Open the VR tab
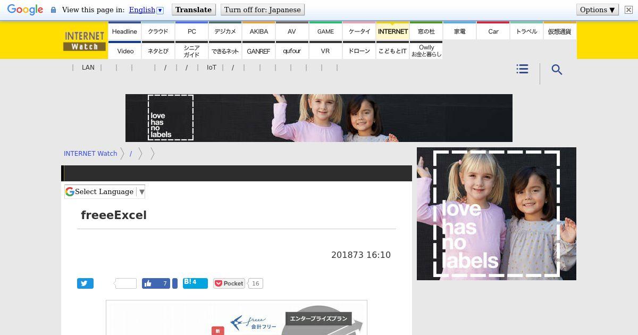 tap(325, 51)
